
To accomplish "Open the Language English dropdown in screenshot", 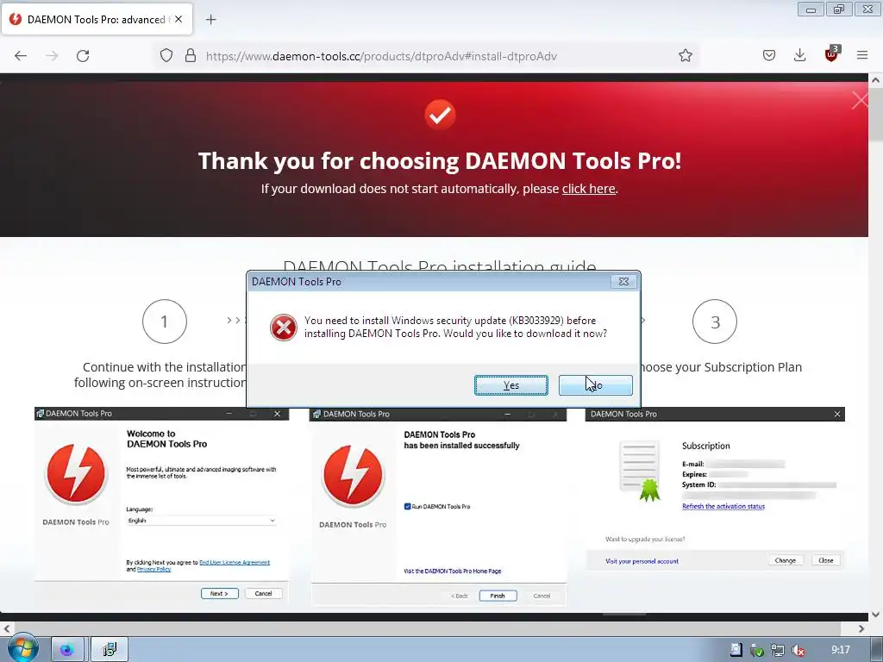I will click(x=201, y=521).
